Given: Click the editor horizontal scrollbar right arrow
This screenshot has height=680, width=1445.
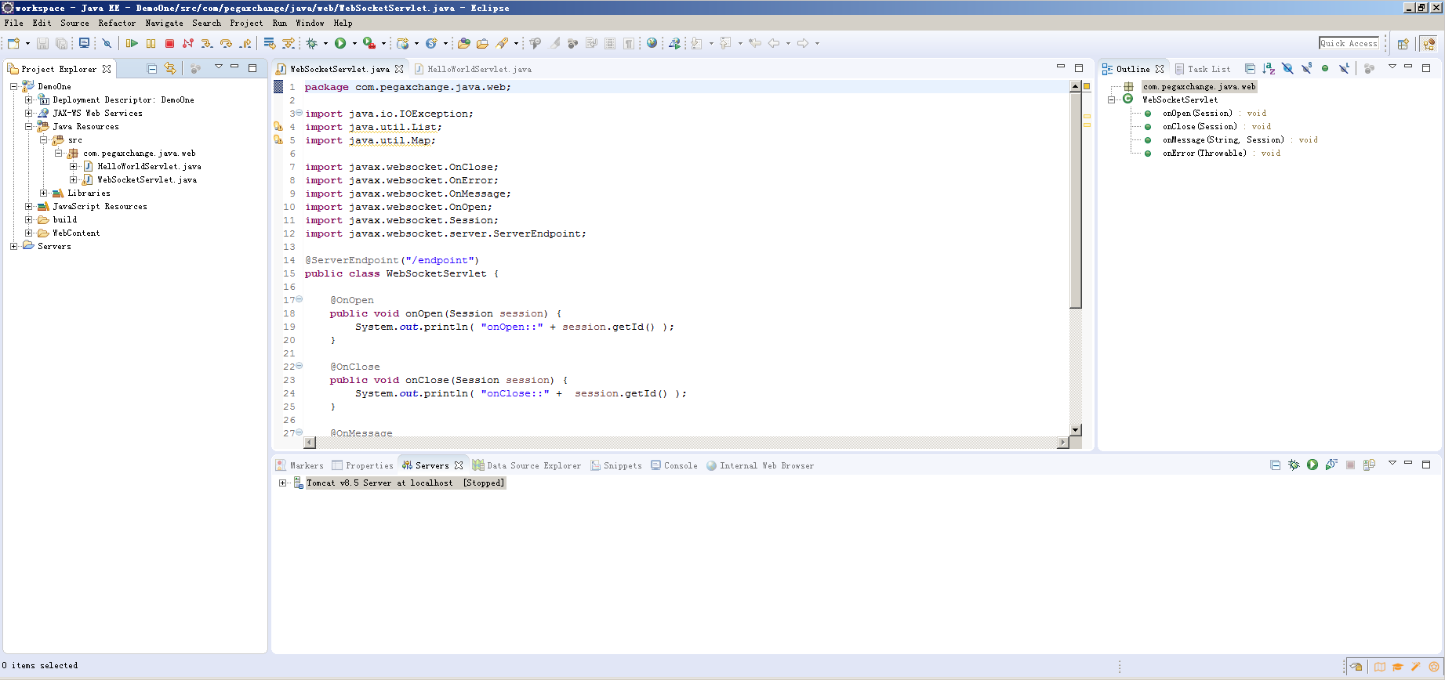Looking at the screenshot, I should click(x=1063, y=443).
